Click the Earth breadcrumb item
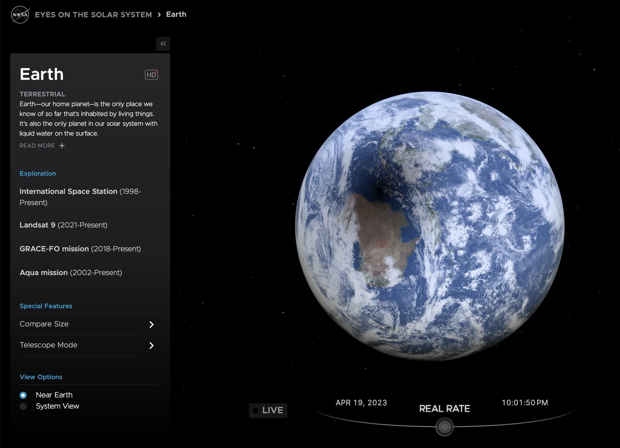620x448 pixels. tap(176, 14)
